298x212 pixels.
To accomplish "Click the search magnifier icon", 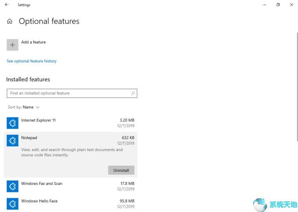I will coord(133,93).
